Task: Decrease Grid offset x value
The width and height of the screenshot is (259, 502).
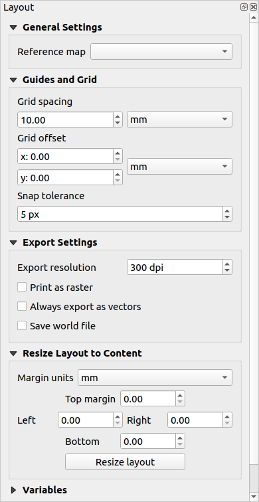Action: pos(118,160)
